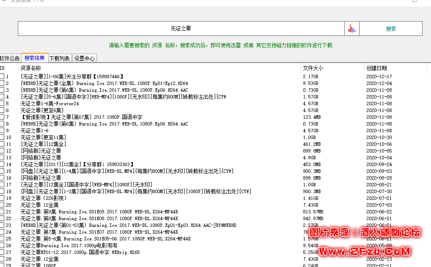Click the 9.53GB file size cell
Image resolution: width=431 pixels, height=267 pixels.
coord(310,83)
